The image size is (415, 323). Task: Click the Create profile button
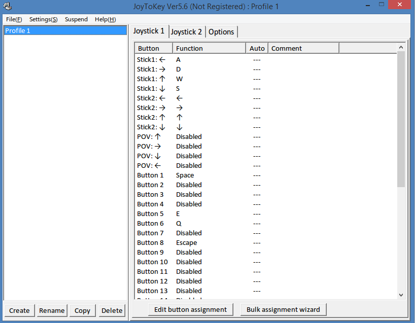19,310
